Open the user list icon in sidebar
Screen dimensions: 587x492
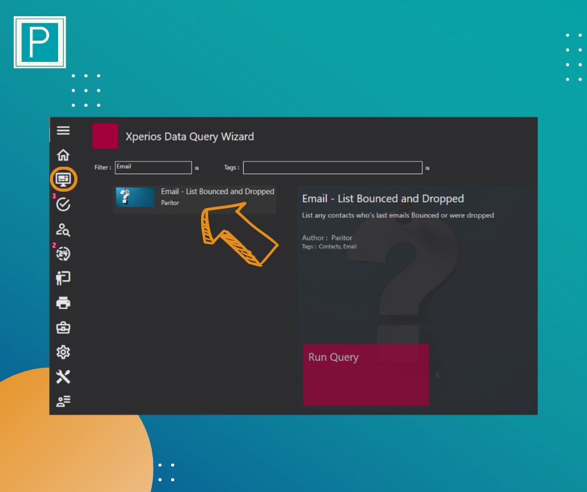[63, 401]
